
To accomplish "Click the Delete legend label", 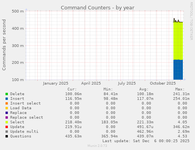I will point(17,94).
